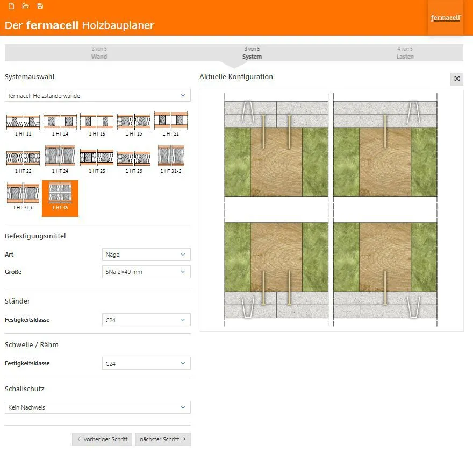
Task: Click the wall cross-section configuration image
Action: coord(331,210)
